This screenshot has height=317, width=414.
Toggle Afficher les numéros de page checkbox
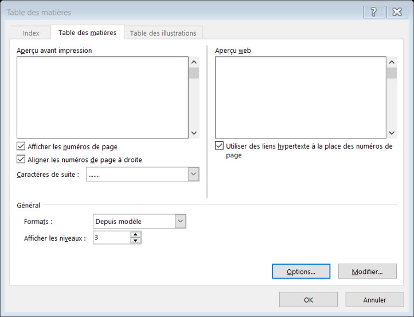click(x=21, y=146)
